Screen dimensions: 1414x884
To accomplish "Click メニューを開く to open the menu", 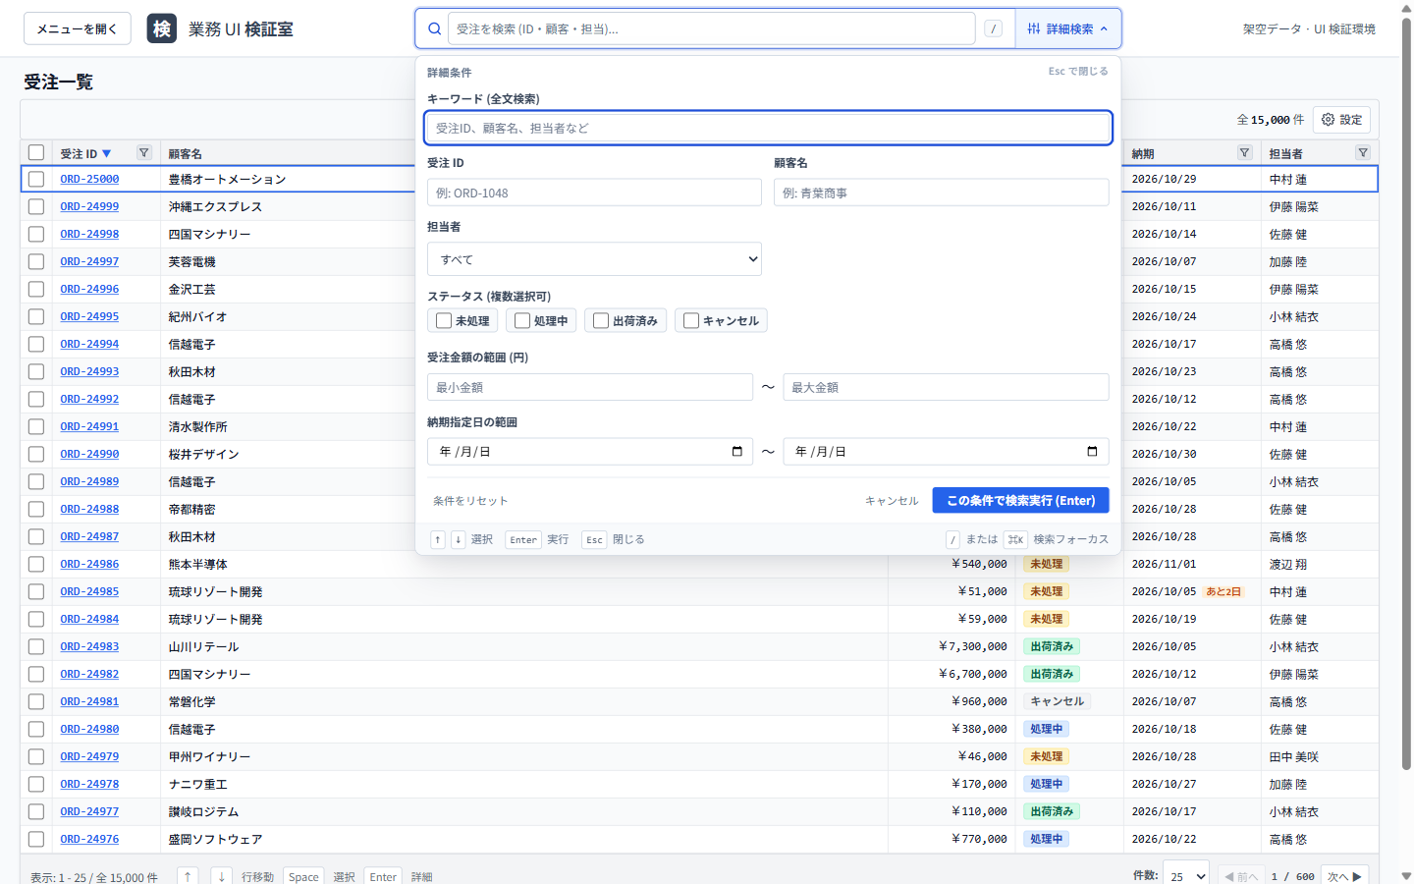I will point(78,29).
